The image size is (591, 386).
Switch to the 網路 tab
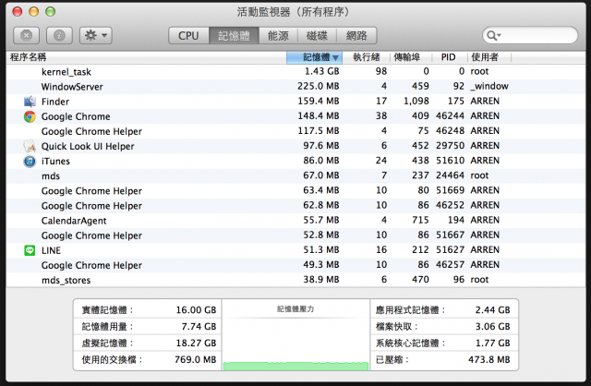click(356, 35)
